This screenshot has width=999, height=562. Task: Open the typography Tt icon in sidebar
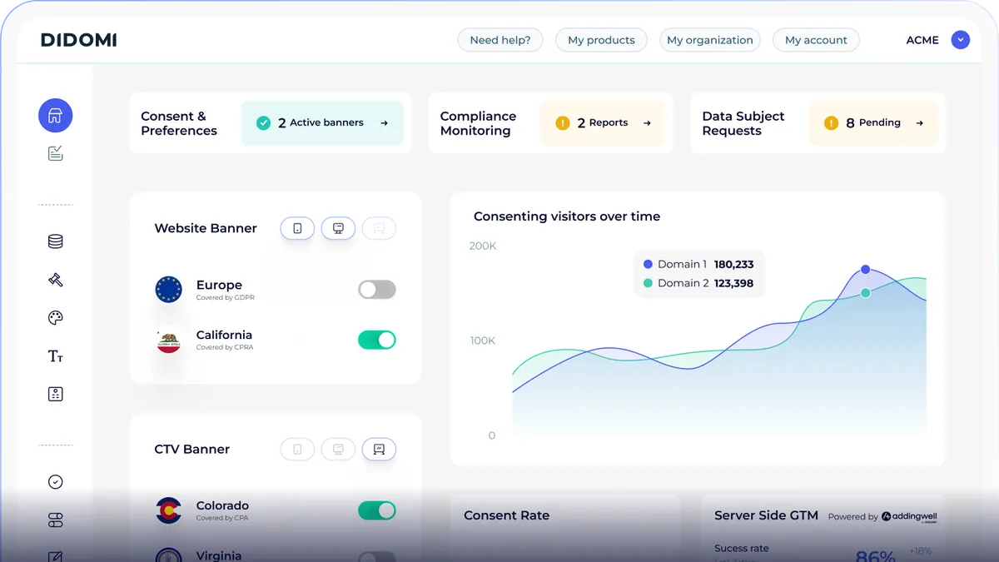[55, 356]
